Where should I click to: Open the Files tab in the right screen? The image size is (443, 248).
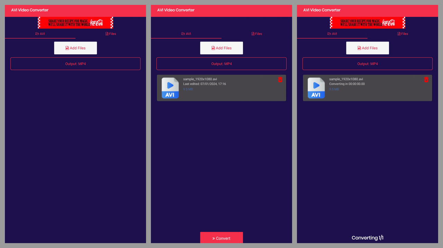click(x=403, y=34)
